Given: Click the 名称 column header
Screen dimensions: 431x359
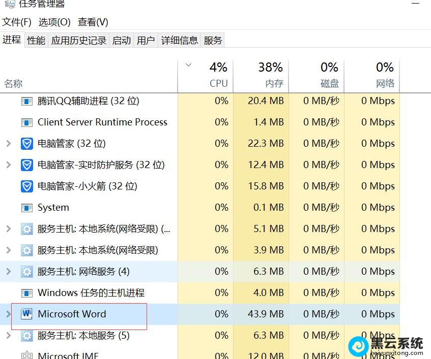Looking at the screenshot, I should [x=14, y=84].
